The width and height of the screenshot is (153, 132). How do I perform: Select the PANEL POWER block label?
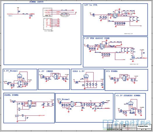pyautogui.click(x=11, y=95)
